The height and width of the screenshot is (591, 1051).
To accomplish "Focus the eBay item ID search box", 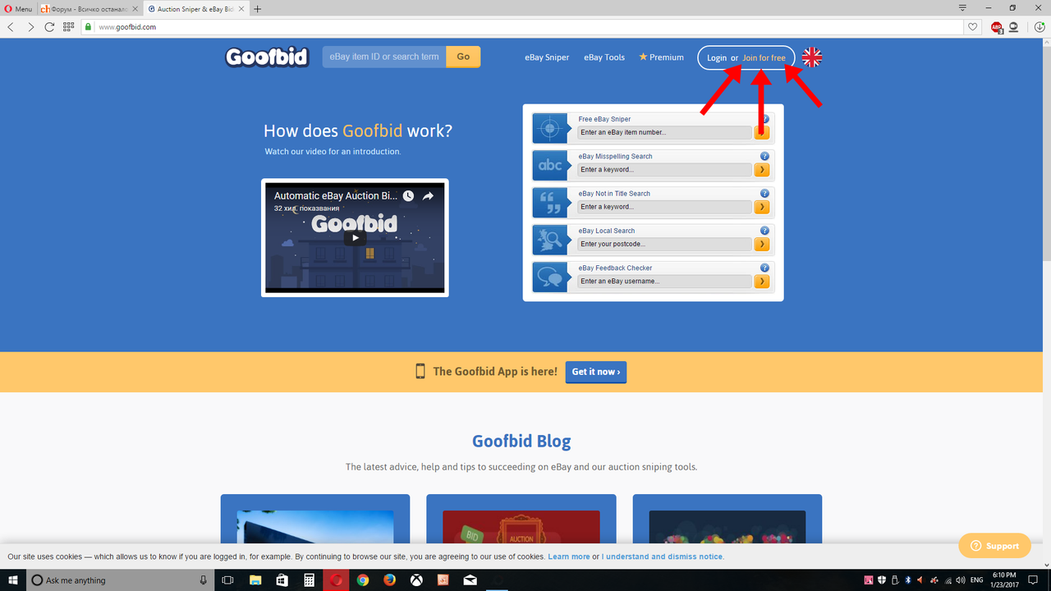I will tap(383, 57).
